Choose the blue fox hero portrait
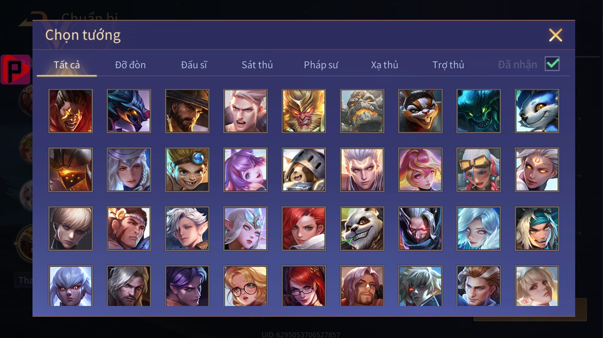 click(x=537, y=111)
